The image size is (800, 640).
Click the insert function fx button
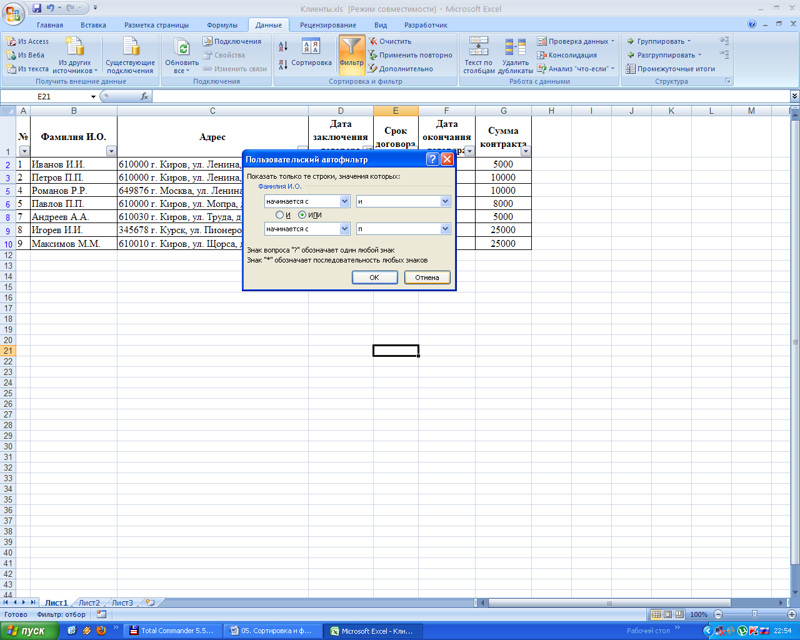(144, 96)
